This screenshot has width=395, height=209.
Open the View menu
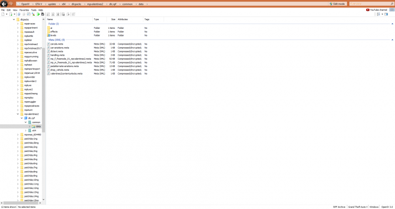[x=15, y=10]
